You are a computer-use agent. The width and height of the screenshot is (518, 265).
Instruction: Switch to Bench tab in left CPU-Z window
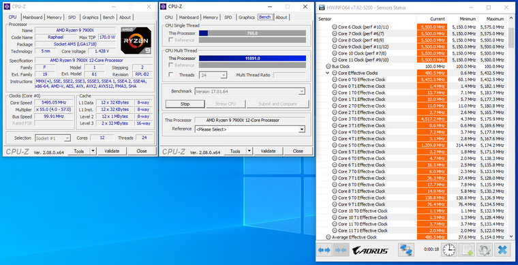point(108,18)
